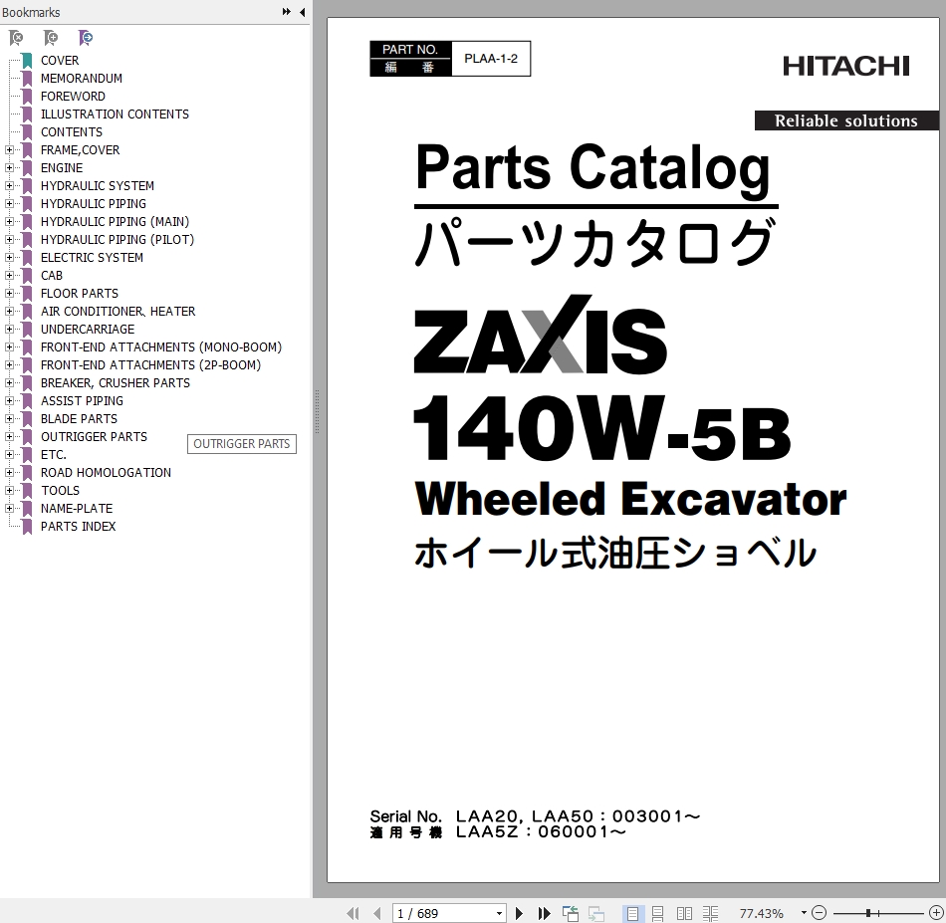Screen dimensions: 946x923
Task: Click the TOOLS bookmark ribbon icon
Action: (x=27, y=491)
